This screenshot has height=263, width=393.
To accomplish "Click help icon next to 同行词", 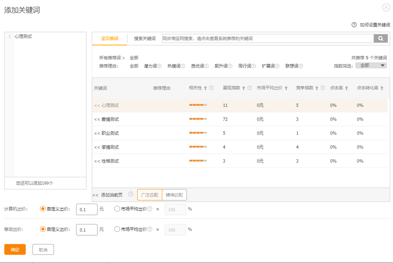I will pyautogui.click(x=254, y=66).
